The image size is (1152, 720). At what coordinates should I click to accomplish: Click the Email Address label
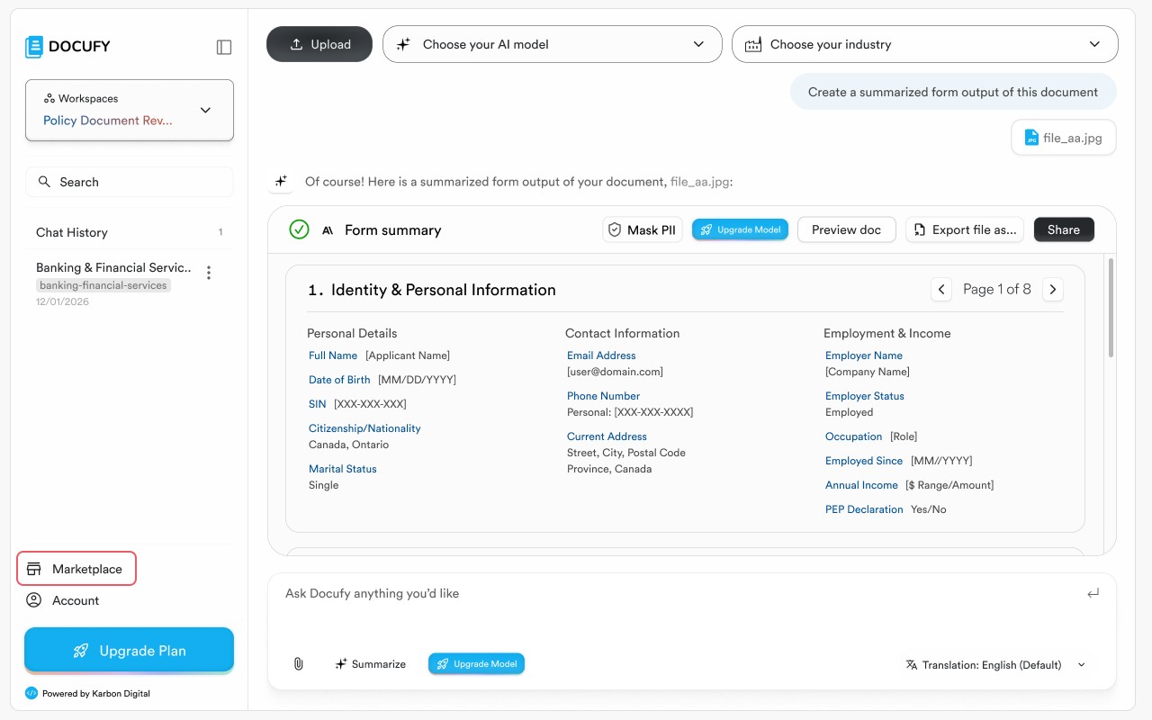coord(601,355)
